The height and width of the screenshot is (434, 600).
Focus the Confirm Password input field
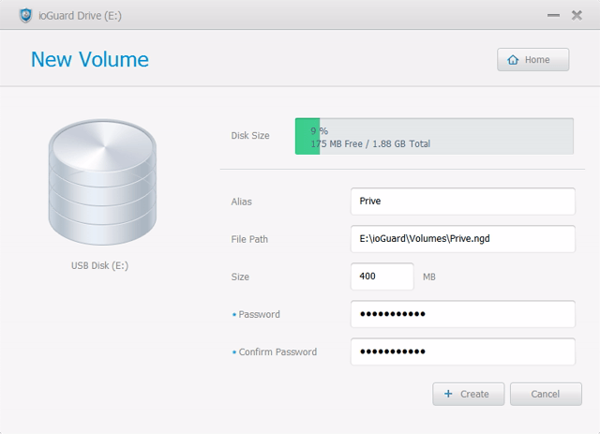click(x=462, y=352)
